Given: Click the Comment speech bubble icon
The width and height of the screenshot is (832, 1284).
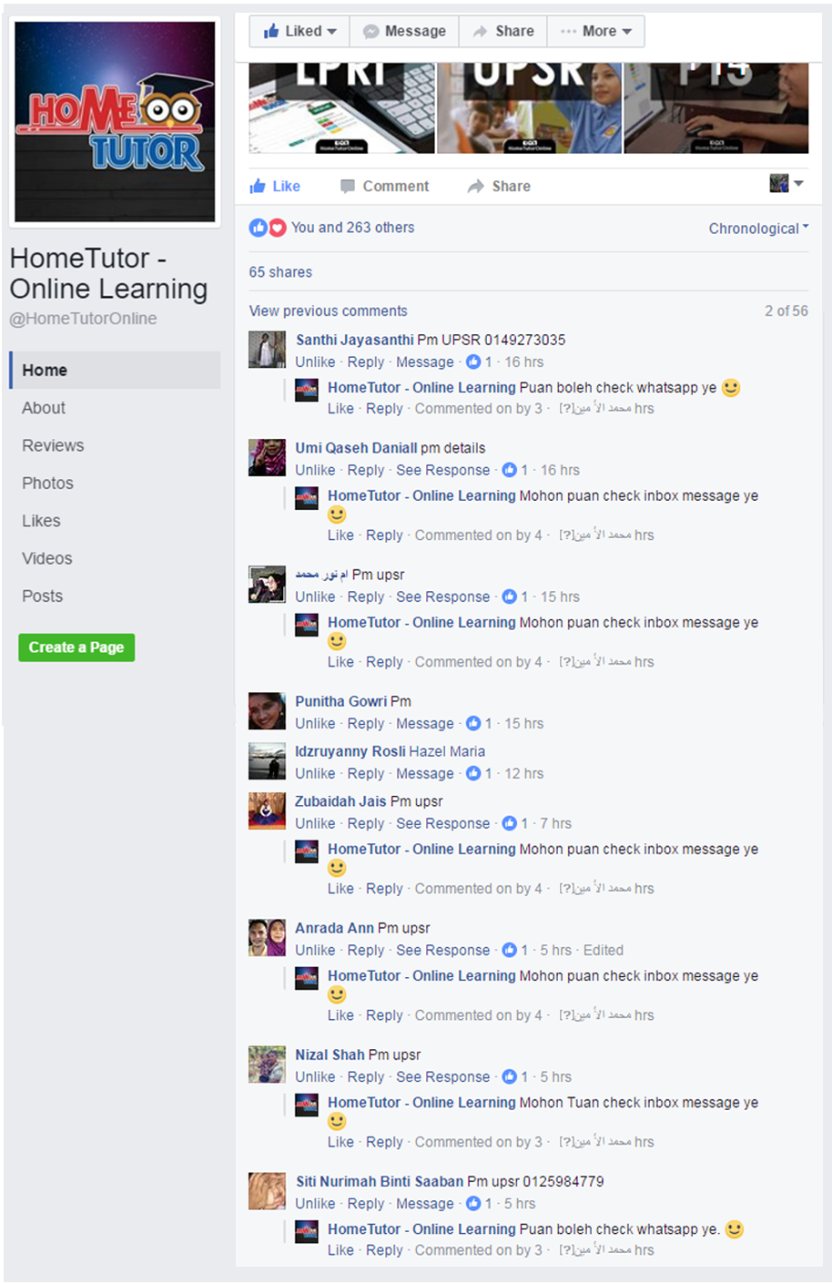Looking at the screenshot, I should tap(348, 187).
